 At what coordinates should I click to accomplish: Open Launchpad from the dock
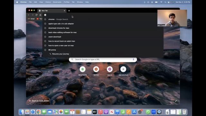point(27,112)
